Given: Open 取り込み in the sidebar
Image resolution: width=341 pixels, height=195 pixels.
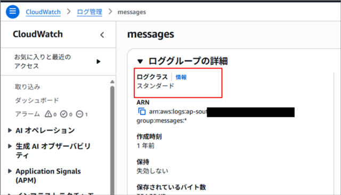Looking at the screenshot, I should pos(27,87).
